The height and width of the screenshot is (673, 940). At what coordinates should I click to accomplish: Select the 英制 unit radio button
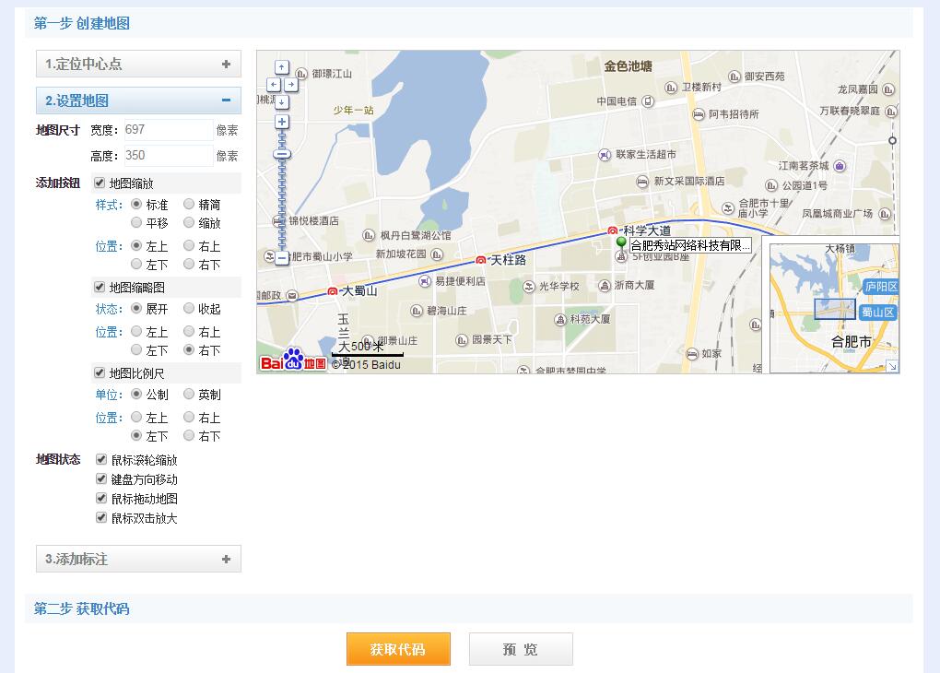tap(189, 395)
